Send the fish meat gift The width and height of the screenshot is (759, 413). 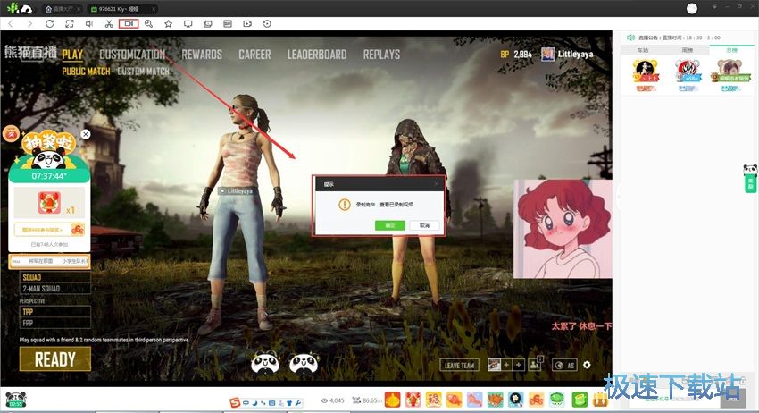(454, 400)
